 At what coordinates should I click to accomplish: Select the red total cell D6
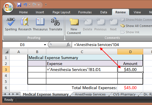[x=130, y=88]
